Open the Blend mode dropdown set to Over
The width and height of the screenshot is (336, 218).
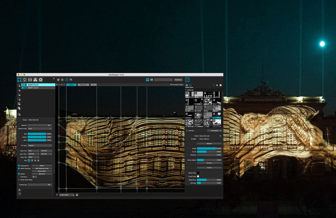pos(40,128)
